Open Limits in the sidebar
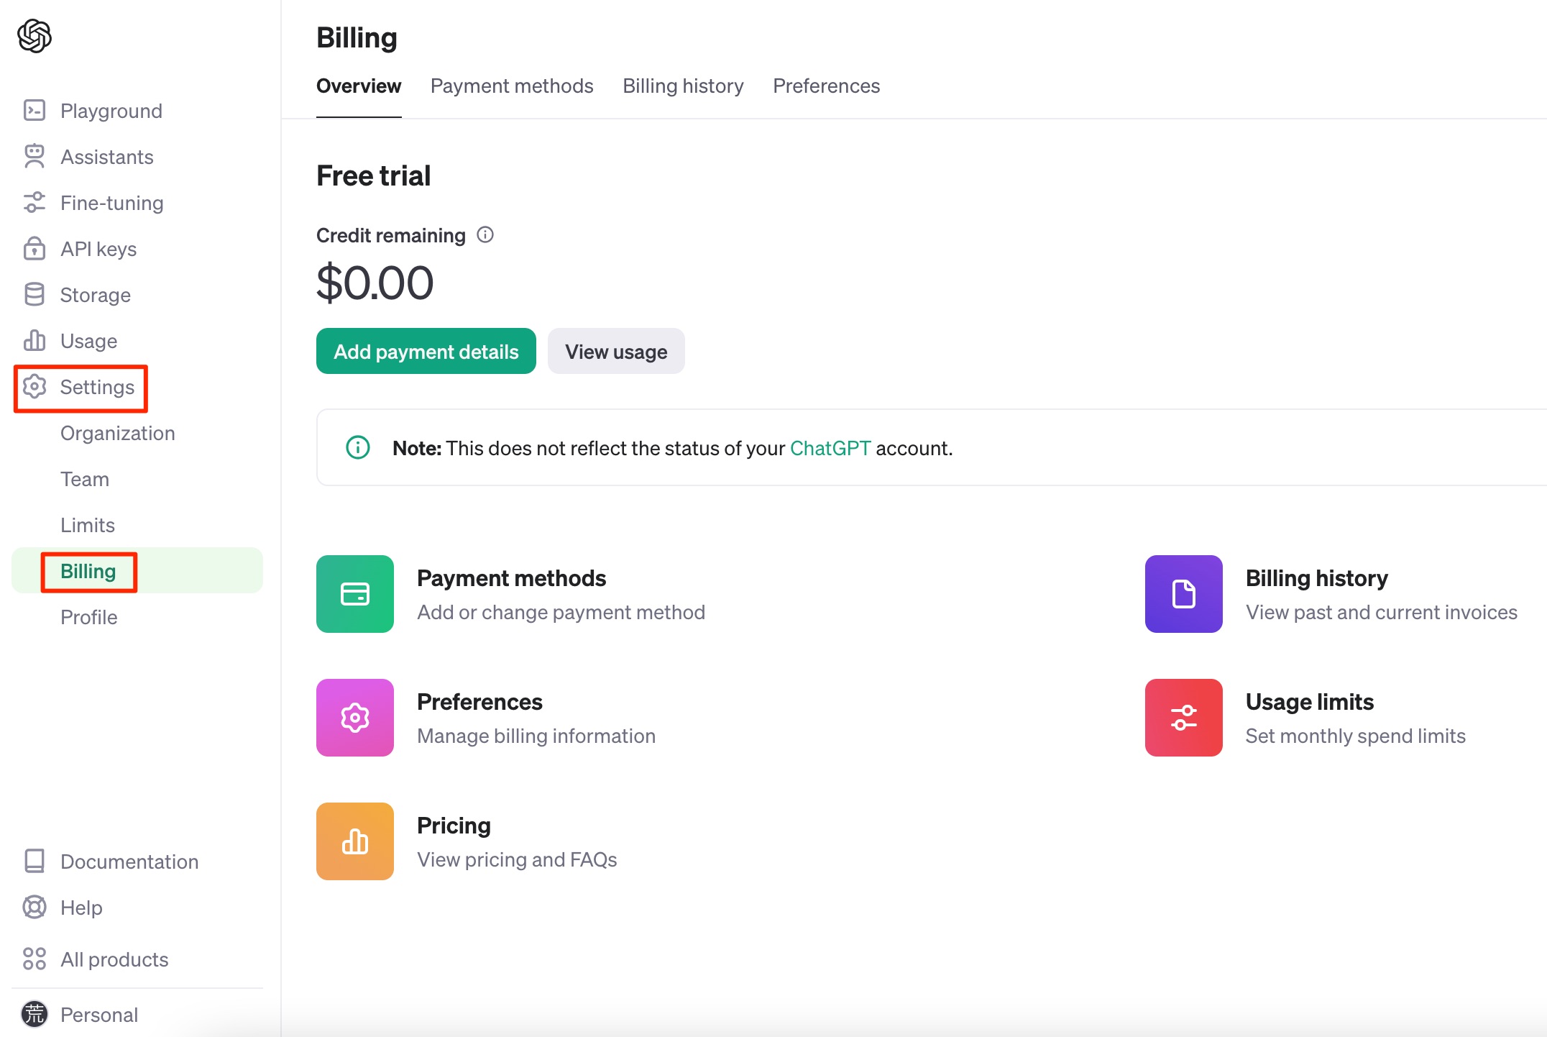The width and height of the screenshot is (1547, 1037). (88, 526)
